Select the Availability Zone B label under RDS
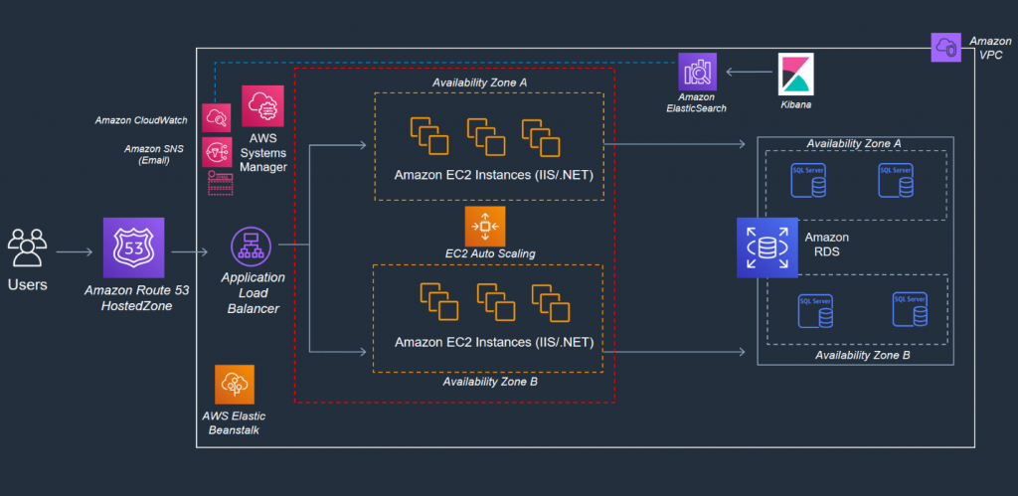This screenshot has height=496, width=1018. click(862, 355)
